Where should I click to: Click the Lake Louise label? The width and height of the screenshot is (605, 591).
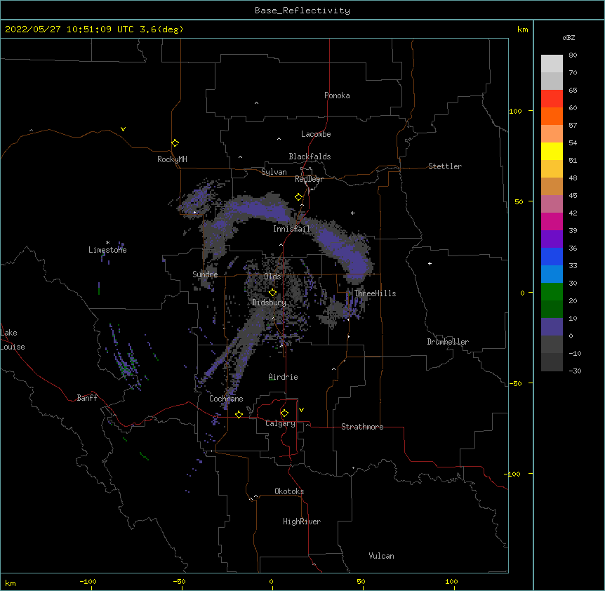13,340
